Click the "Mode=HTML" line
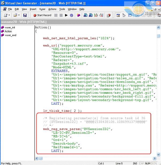Image resolution: width=161 pixels, height=165 pixels. click(x=63, y=67)
